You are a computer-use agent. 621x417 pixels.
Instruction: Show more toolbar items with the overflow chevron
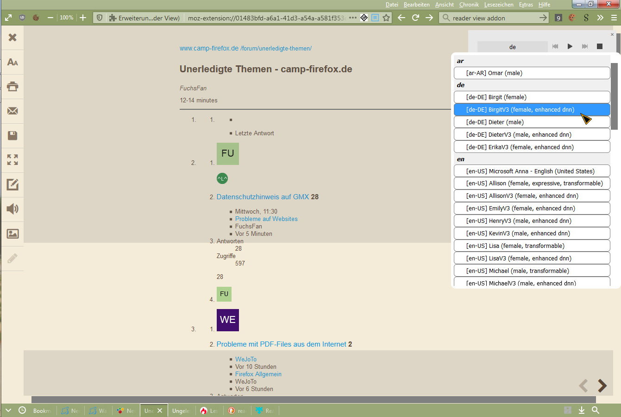tap(600, 18)
